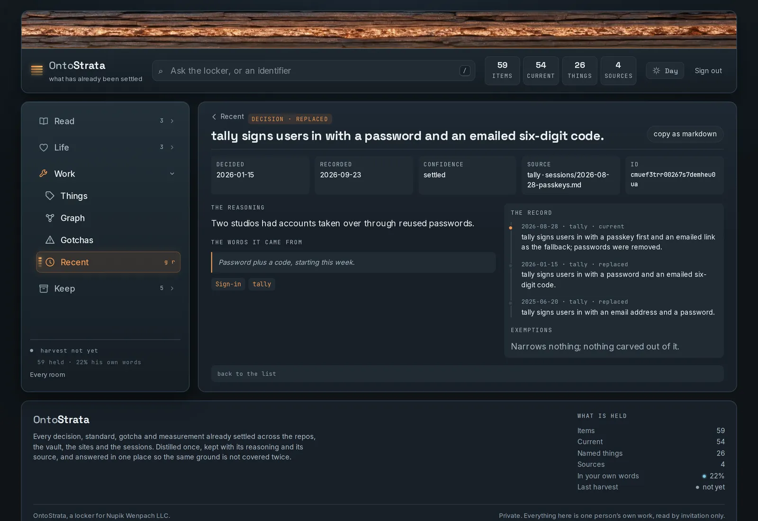Viewport: 758px width, 521px height.
Task: Click the ID value cmuef3trr00267s7demheu0ua
Action: (x=673, y=179)
